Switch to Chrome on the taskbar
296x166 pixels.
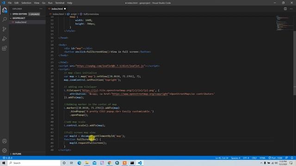(110, 163)
